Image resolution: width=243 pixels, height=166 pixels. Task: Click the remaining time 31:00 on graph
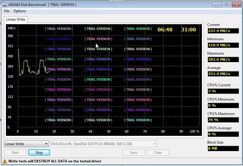[189, 30]
